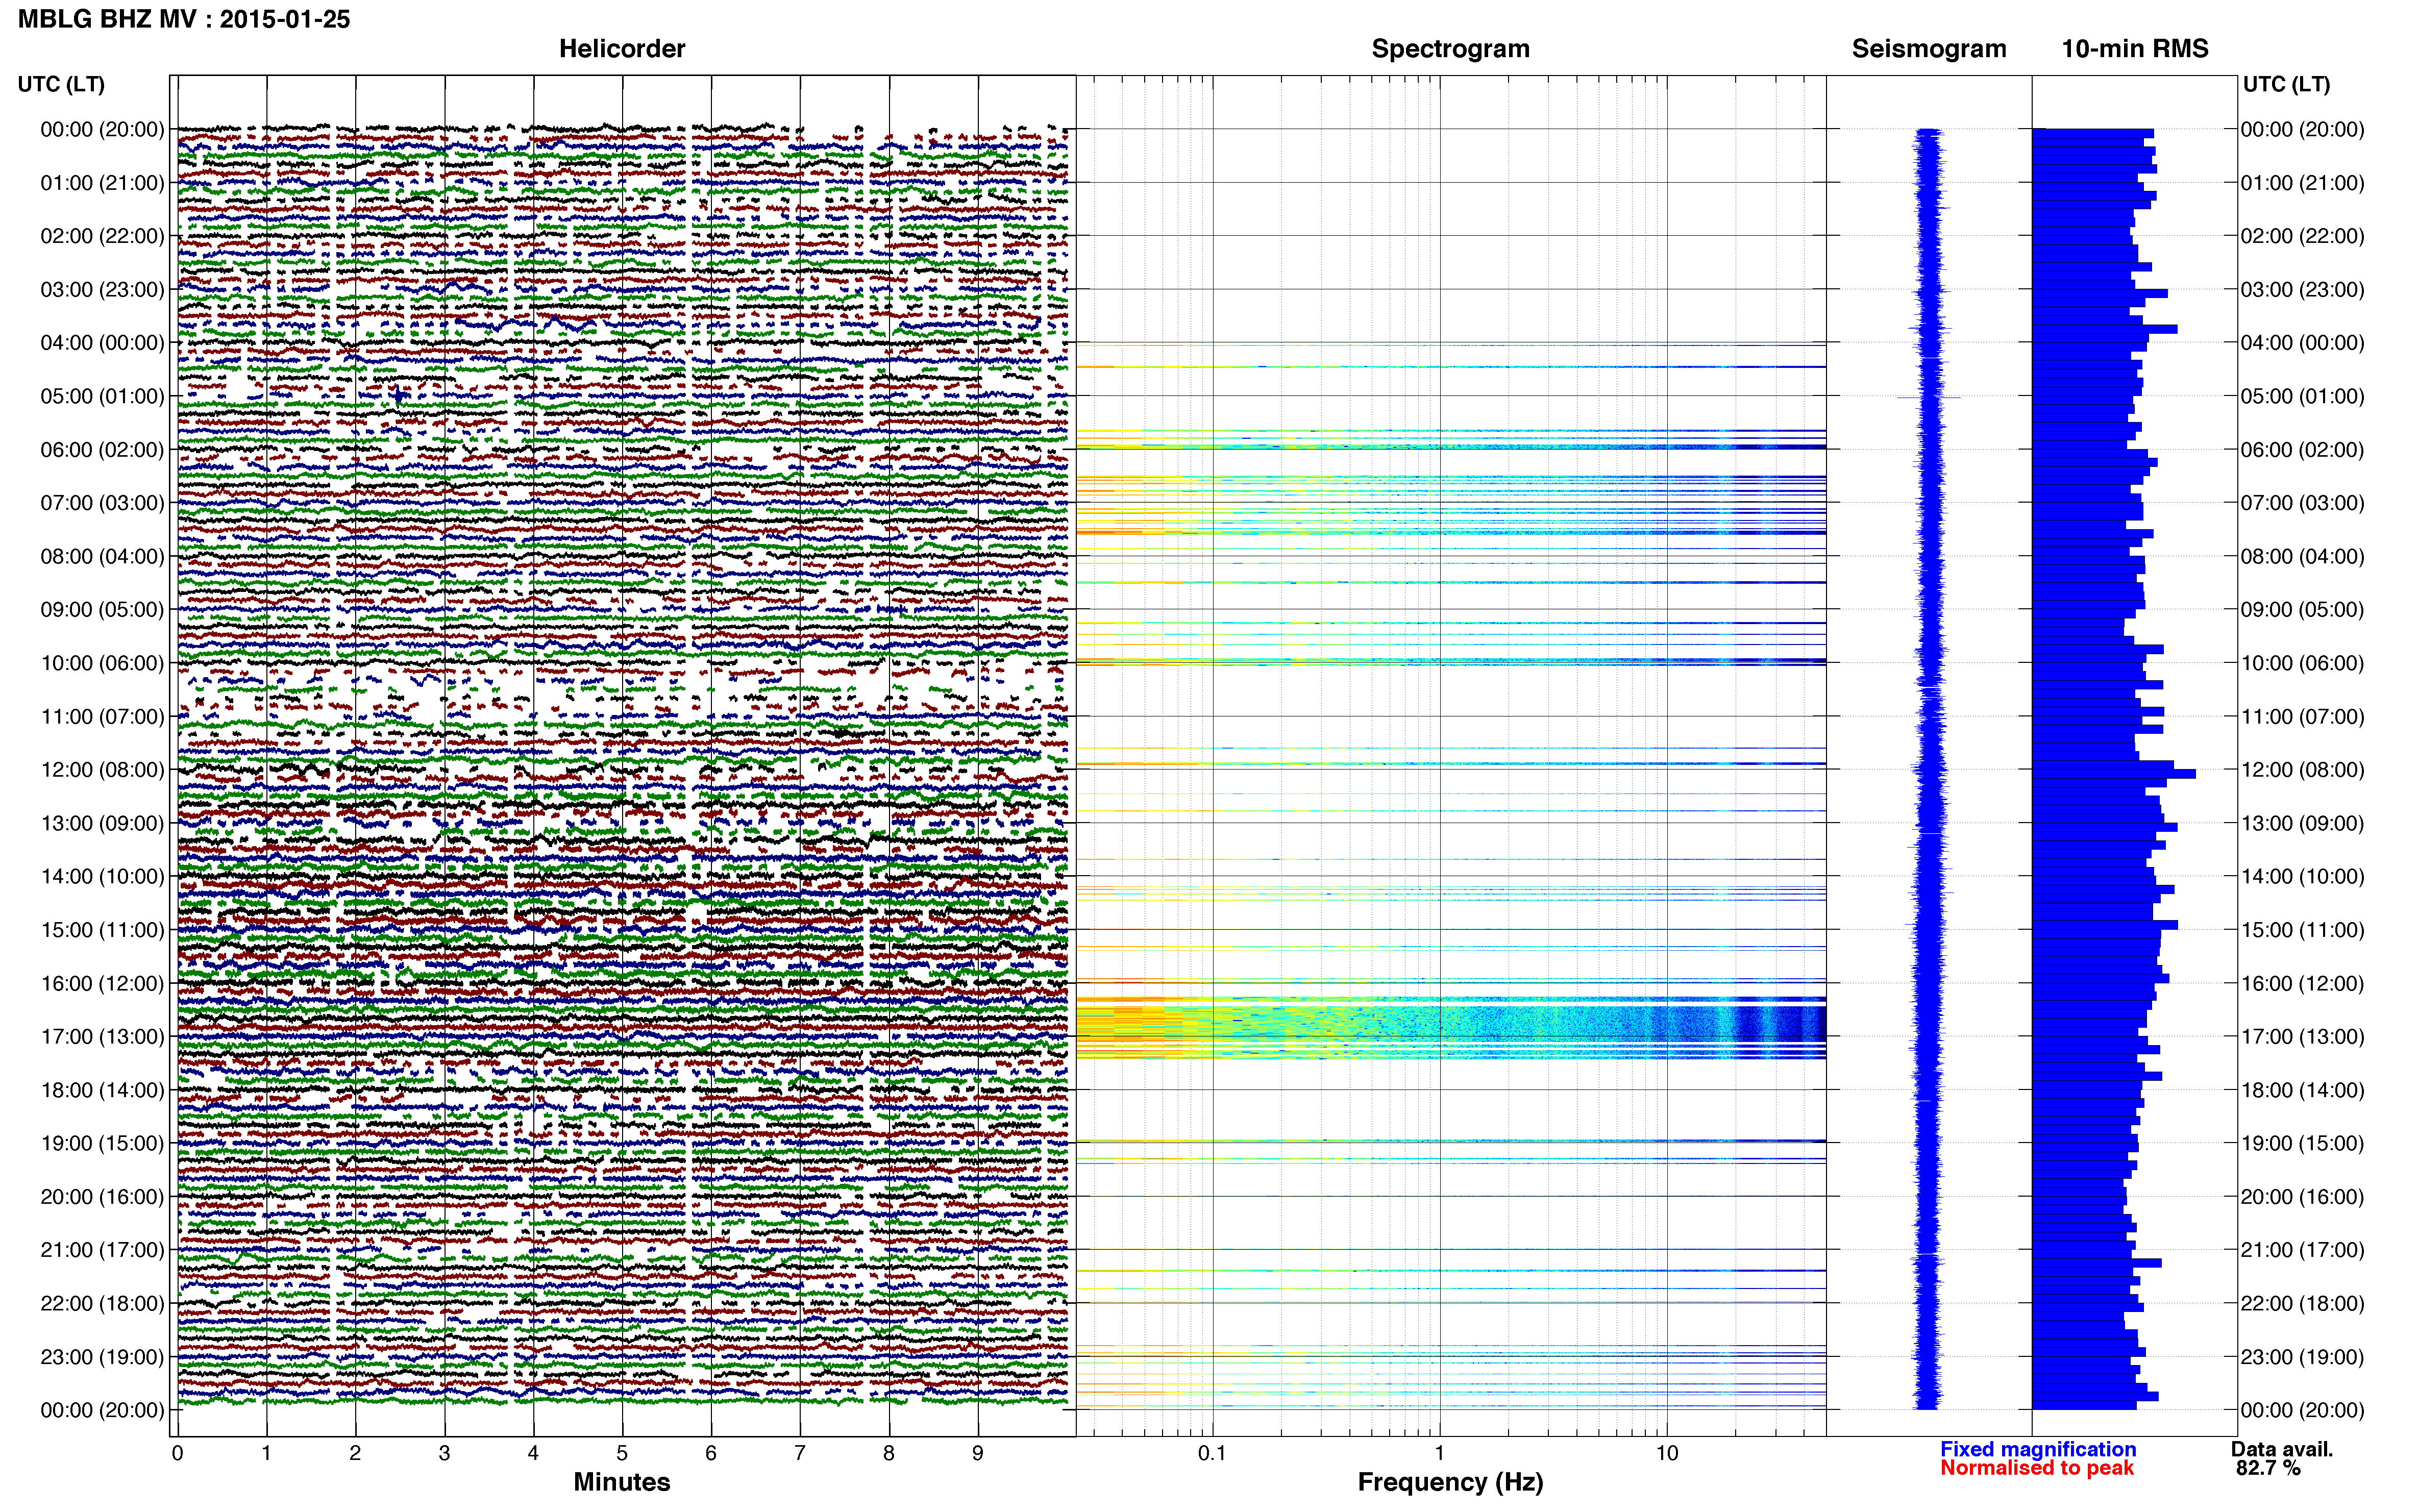Click the 'Data avail.' label
Viewport: 2419px width, 1512px height.
point(2281,1449)
